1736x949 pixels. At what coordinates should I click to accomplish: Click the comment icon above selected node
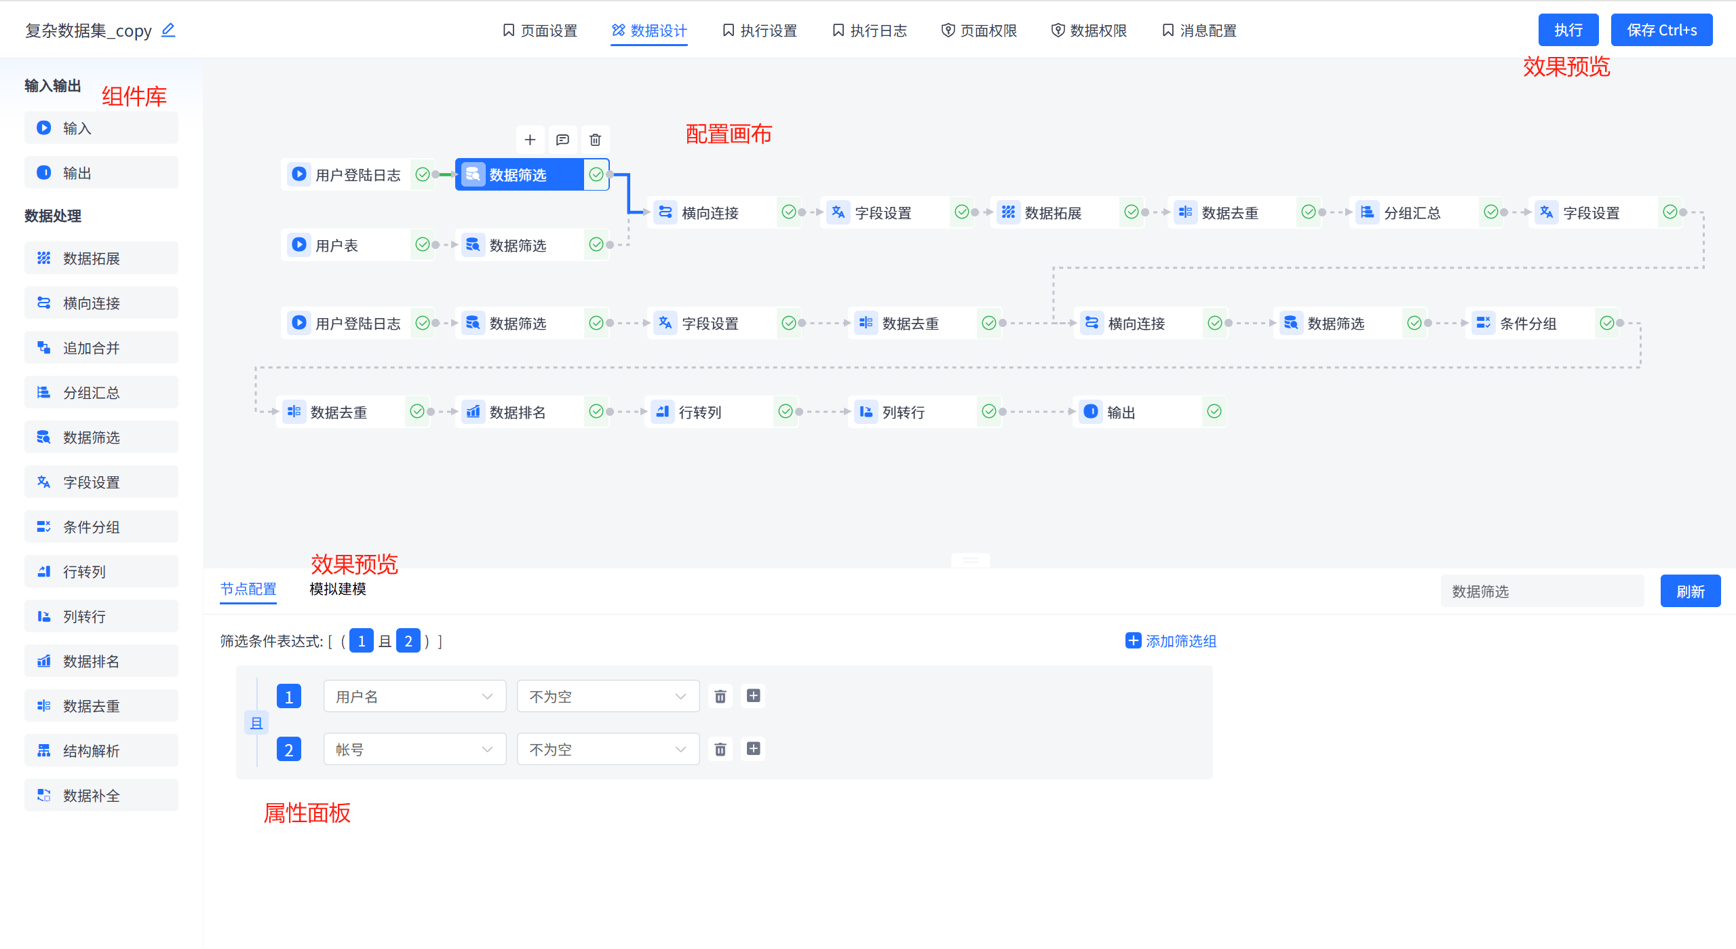click(x=562, y=140)
